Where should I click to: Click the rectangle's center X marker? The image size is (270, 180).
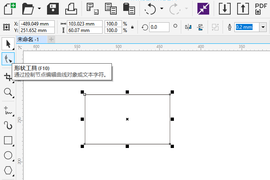point(127,119)
